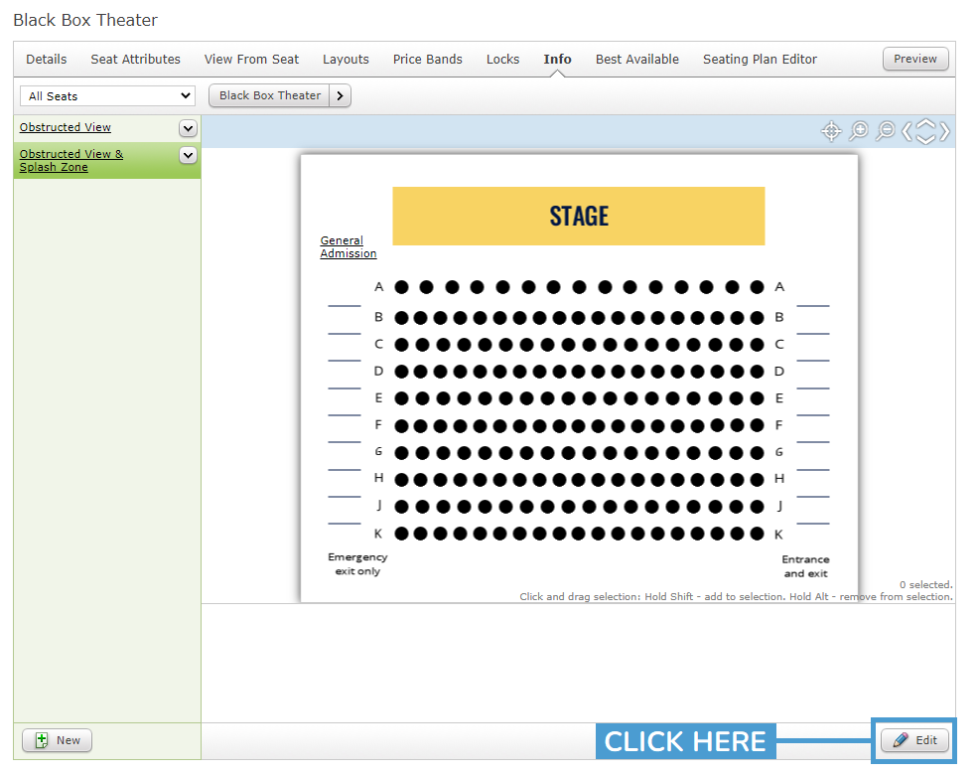
Task: Select the Info tab
Action: pyautogui.click(x=557, y=60)
